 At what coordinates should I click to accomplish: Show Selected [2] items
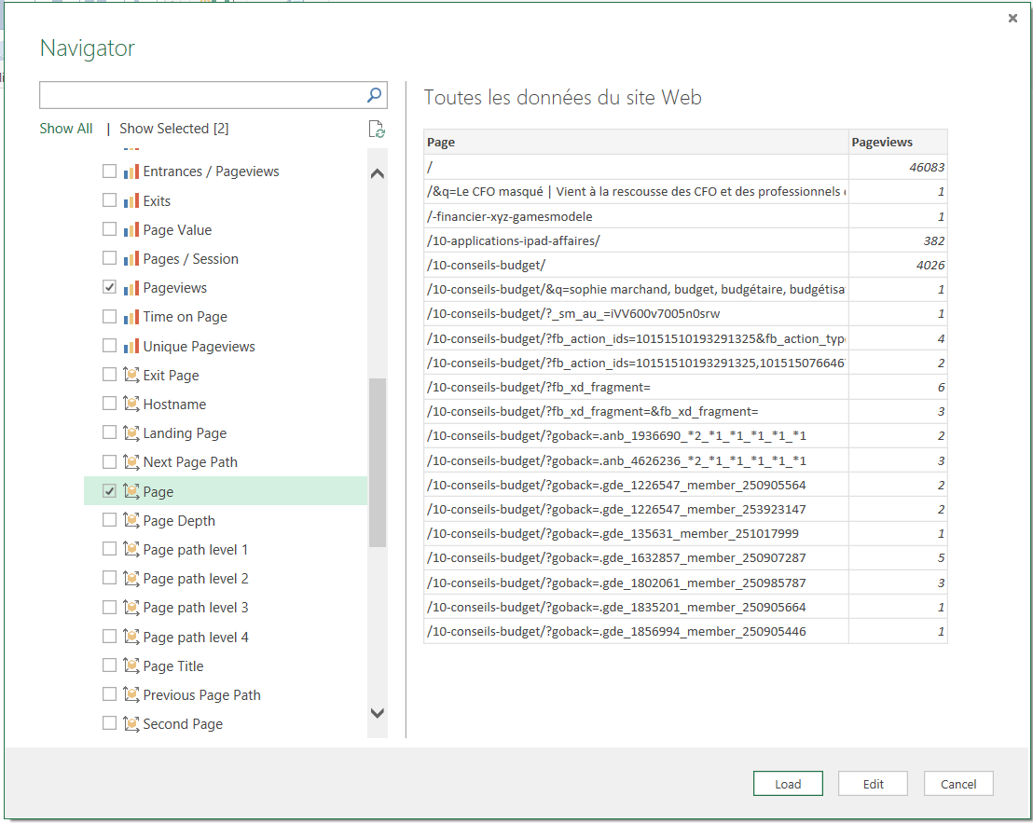click(173, 129)
